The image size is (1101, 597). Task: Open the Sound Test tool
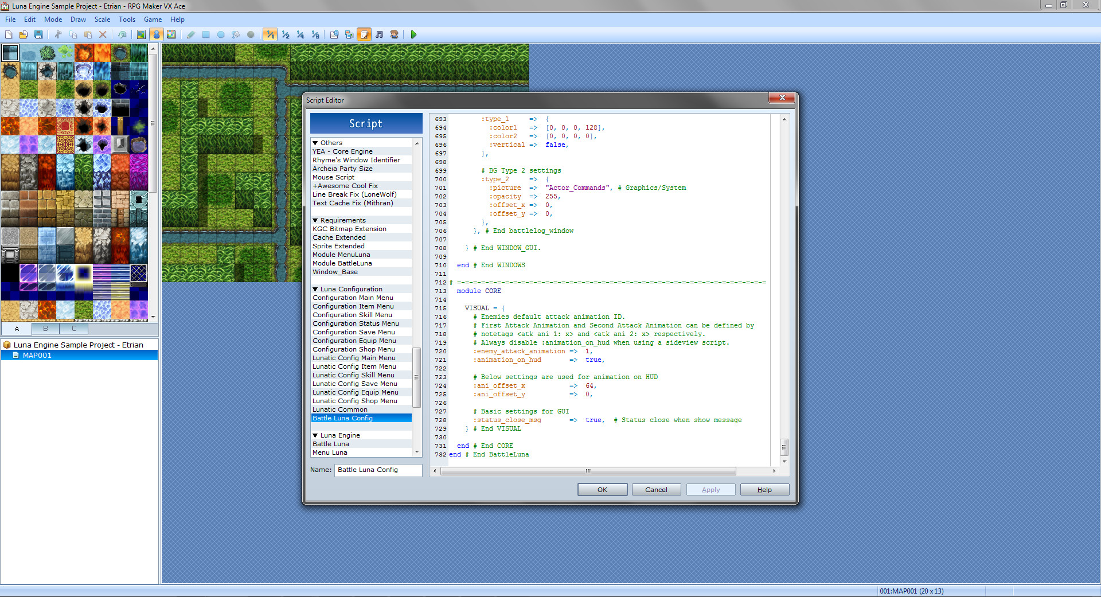379,34
